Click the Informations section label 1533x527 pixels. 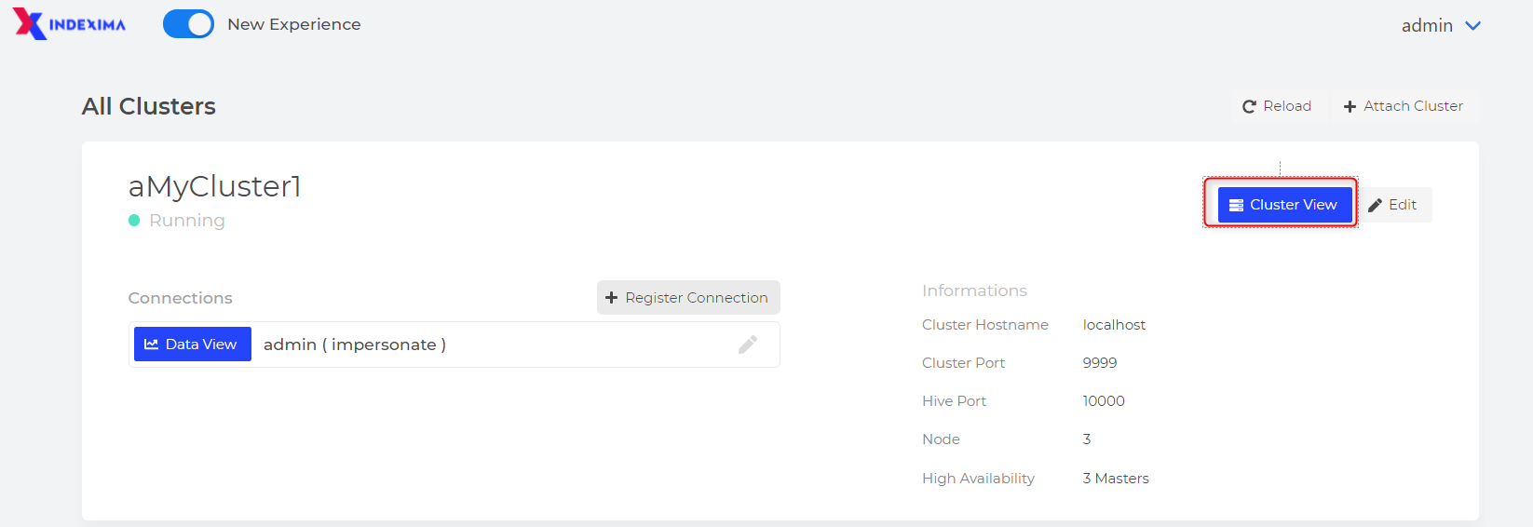coord(974,291)
